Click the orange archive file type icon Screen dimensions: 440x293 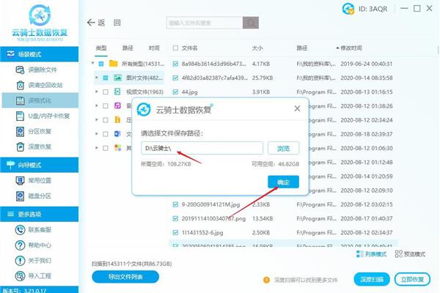pyautogui.click(x=117, y=119)
